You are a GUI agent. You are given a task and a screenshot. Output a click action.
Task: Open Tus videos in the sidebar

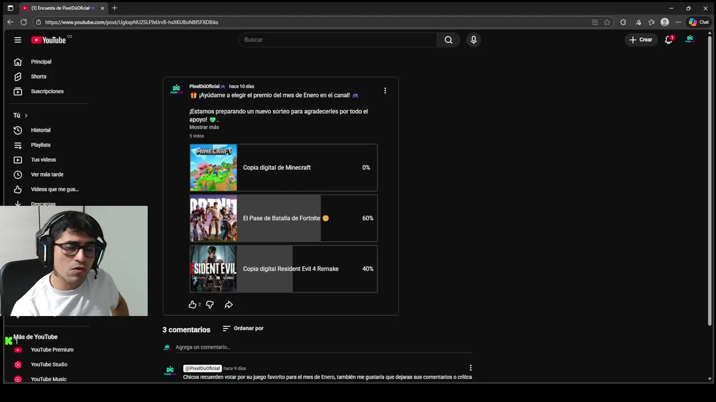pyautogui.click(x=43, y=160)
